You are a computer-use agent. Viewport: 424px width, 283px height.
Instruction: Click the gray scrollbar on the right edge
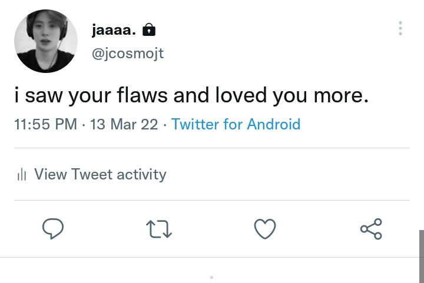(421, 256)
